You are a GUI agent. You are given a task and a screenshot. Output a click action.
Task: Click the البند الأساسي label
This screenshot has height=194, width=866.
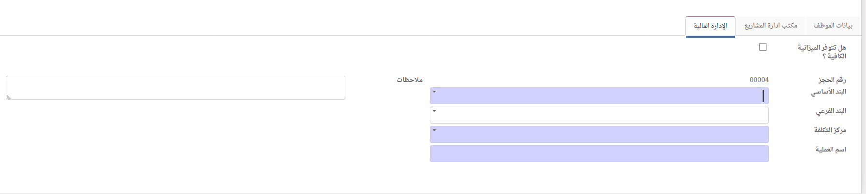(x=828, y=92)
